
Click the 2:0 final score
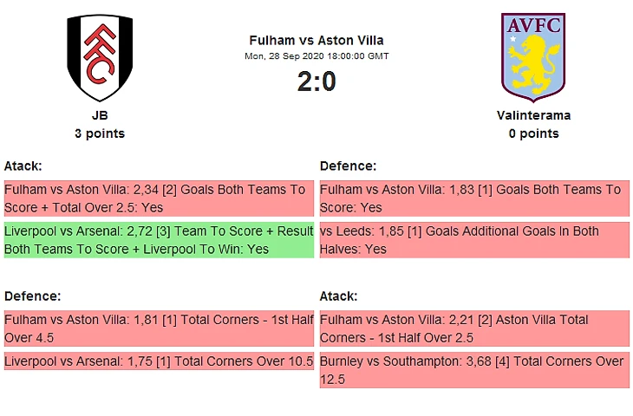pos(316,81)
